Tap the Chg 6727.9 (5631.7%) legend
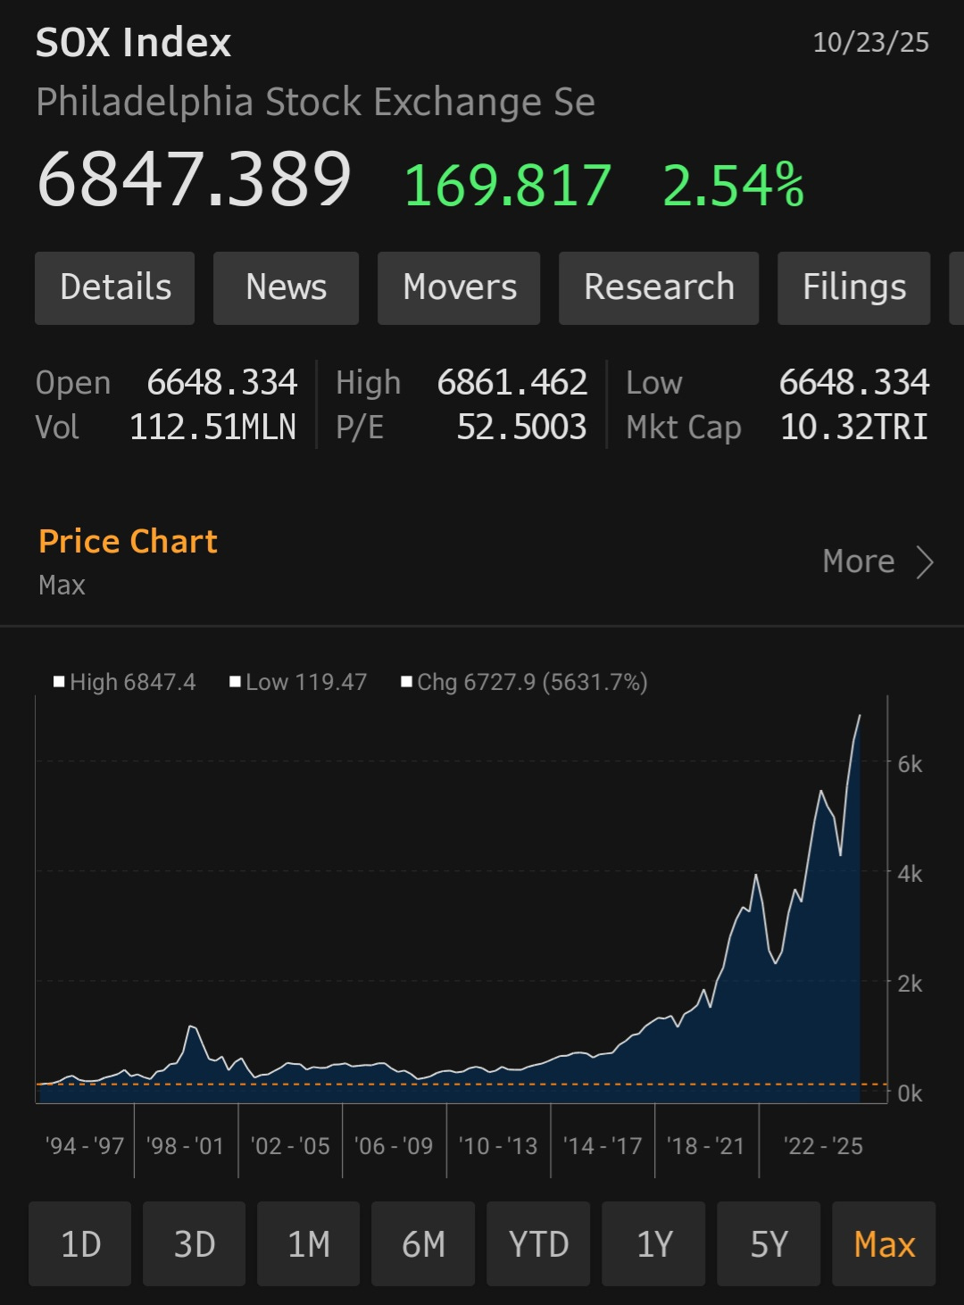The image size is (964, 1305). tap(525, 682)
